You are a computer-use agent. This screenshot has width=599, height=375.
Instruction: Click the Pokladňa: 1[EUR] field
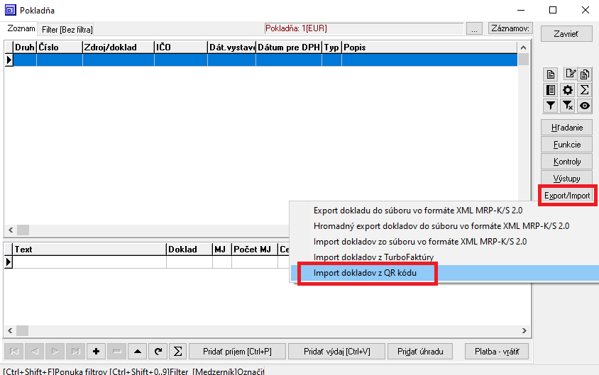click(x=363, y=29)
